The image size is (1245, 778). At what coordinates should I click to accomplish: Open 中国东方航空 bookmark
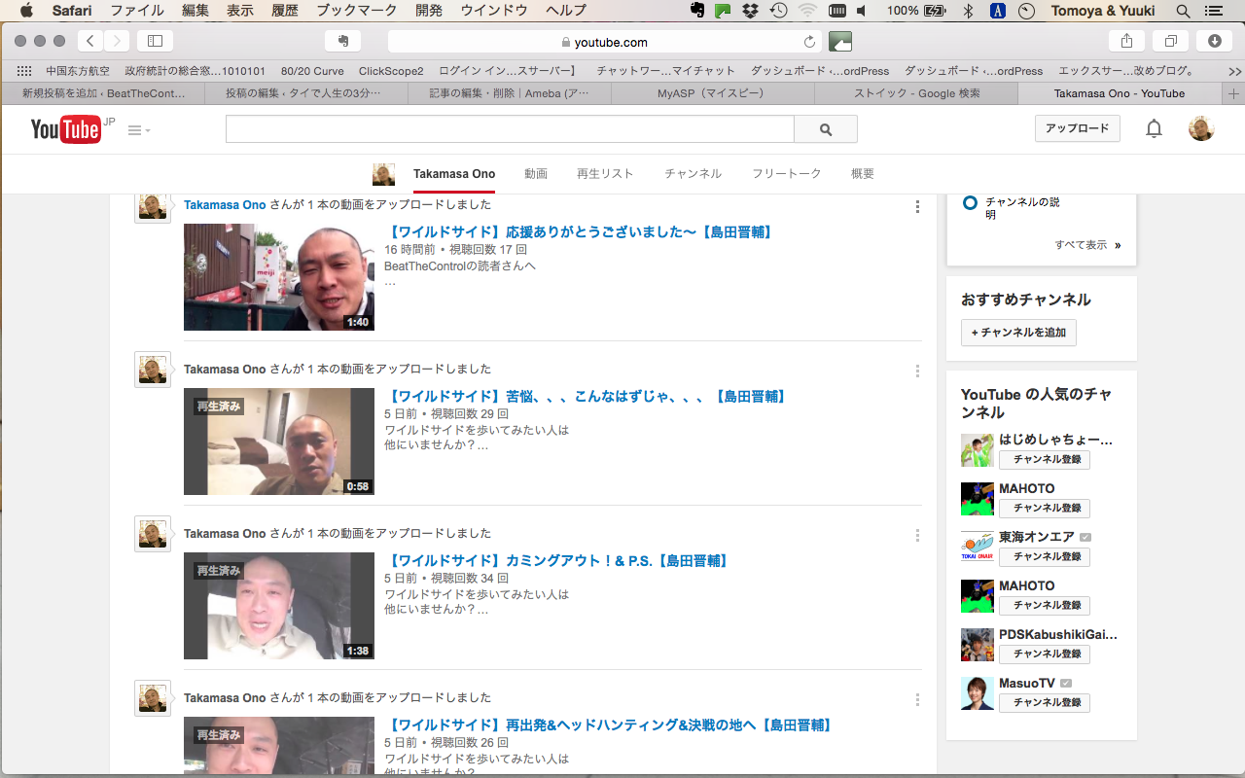click(78, 71)
